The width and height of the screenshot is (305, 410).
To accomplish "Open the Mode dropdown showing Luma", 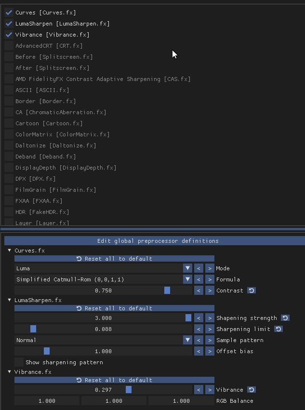I will click(x=103, y=268).
